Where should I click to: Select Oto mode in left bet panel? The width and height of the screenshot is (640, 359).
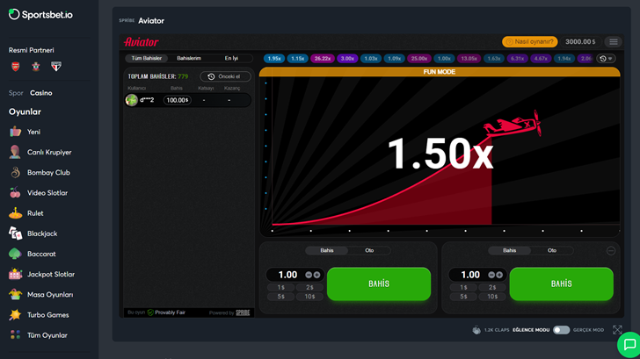click(x=369, y=251)
